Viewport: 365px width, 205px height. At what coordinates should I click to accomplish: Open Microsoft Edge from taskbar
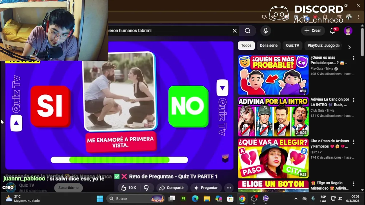(x=195, y=198)
